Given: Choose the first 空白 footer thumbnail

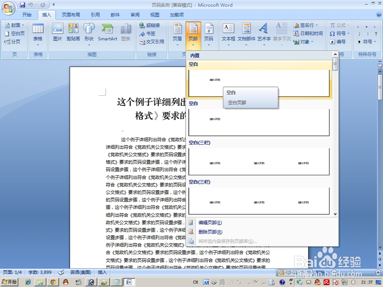Looking at the screenshot, I should coord(259,83).
